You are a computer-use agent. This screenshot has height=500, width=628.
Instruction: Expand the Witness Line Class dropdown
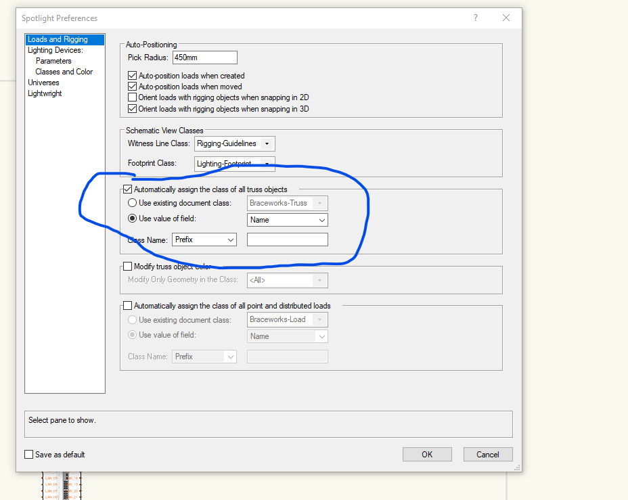tap(234, 143)
